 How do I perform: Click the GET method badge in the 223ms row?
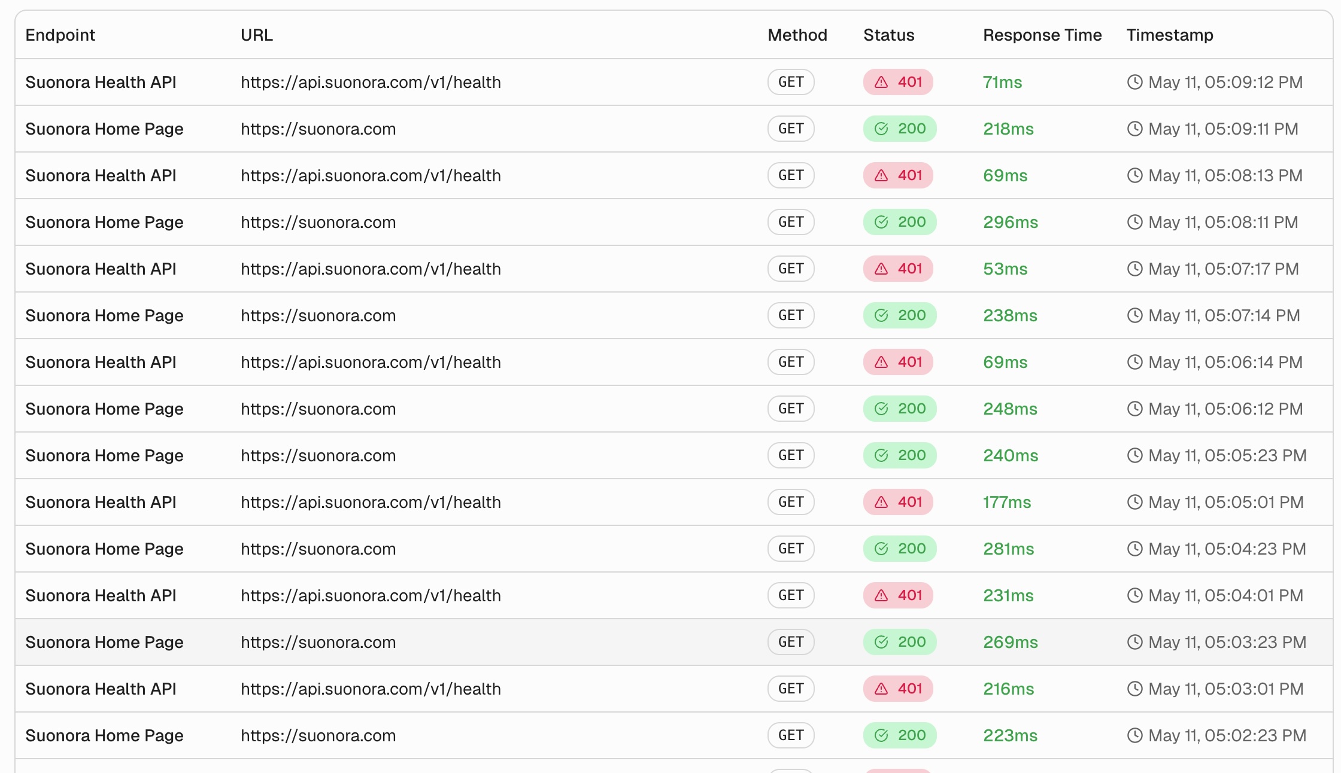[x=791, y=735]
